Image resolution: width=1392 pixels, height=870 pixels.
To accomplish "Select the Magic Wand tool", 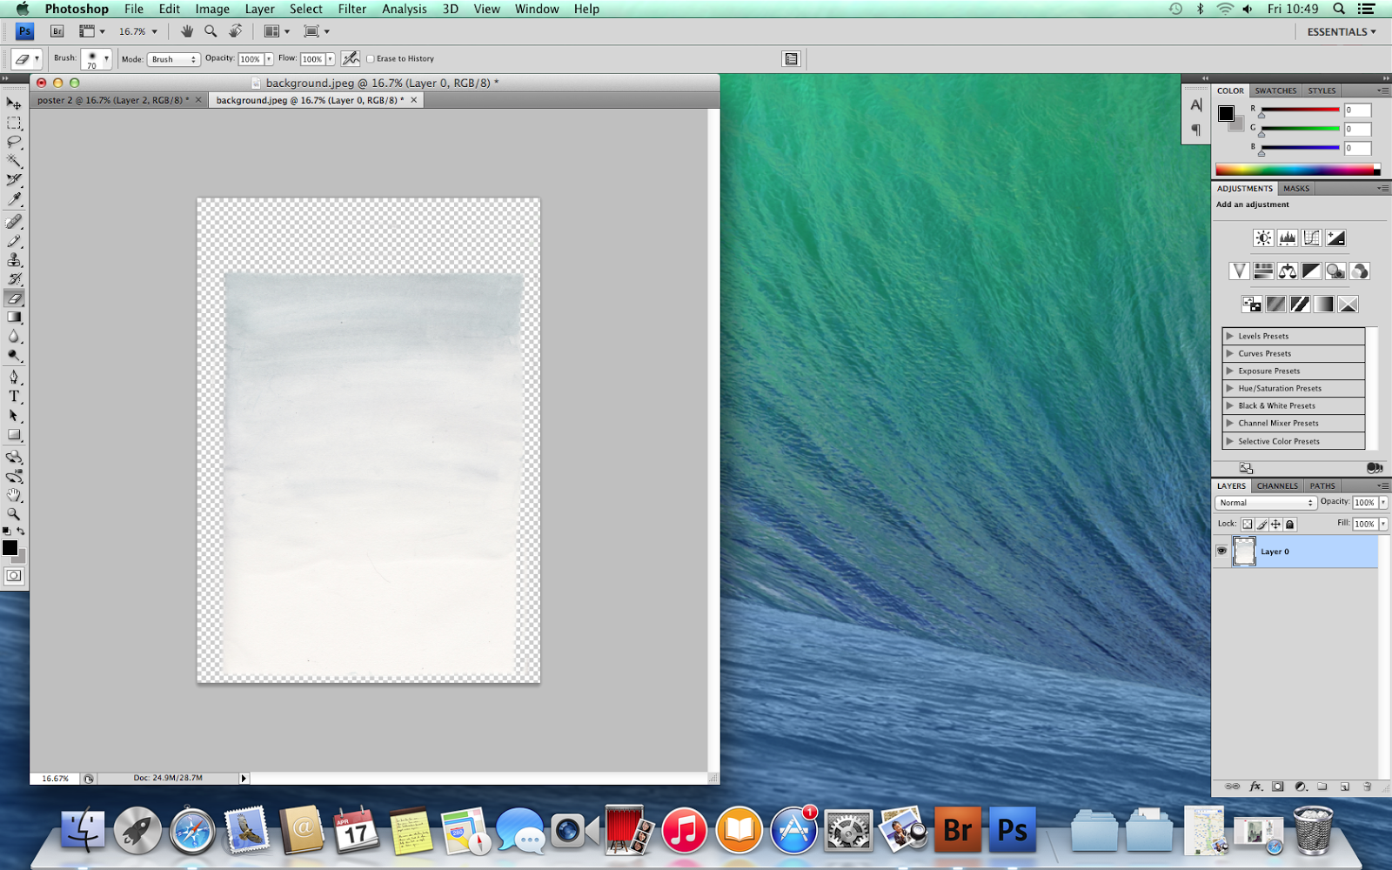I will 14,161.
